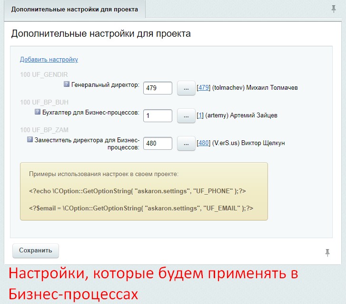Click the UF_PHONE example code line
This screenshot has height=304, width=346.
click(137, 191)
